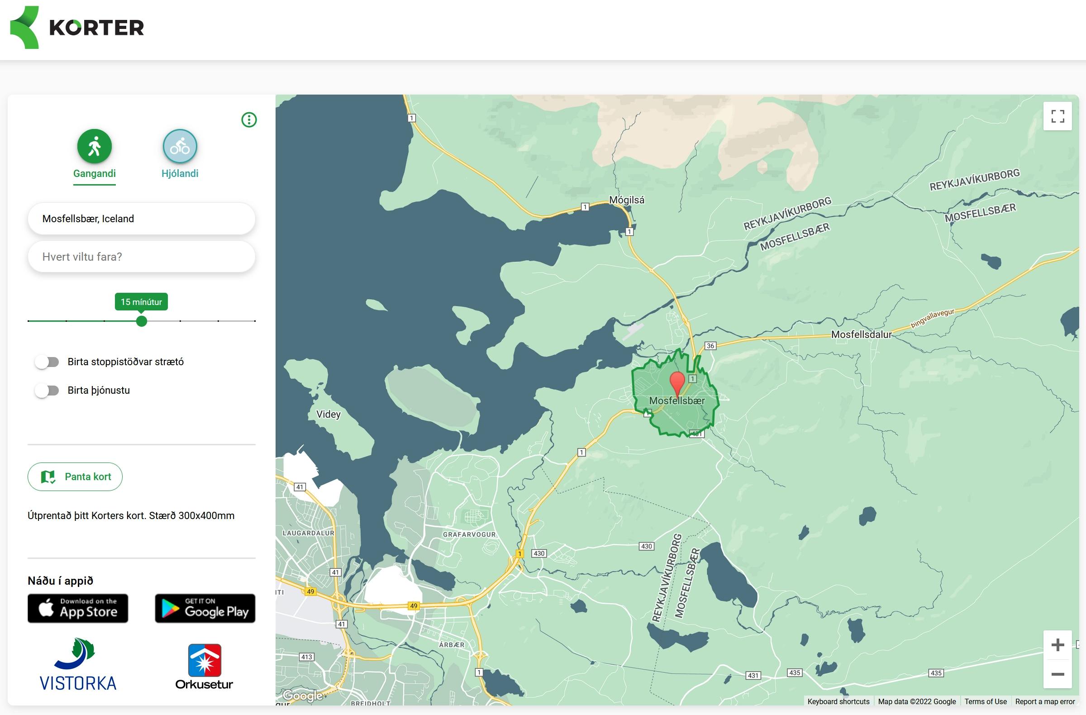Click the Google logo on map

(x=303, y=696)
